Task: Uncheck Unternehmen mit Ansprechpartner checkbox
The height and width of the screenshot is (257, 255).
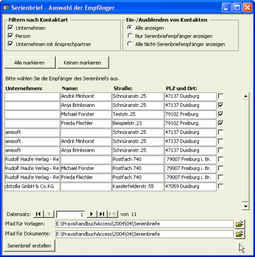Action: click(x=11, y=44)
